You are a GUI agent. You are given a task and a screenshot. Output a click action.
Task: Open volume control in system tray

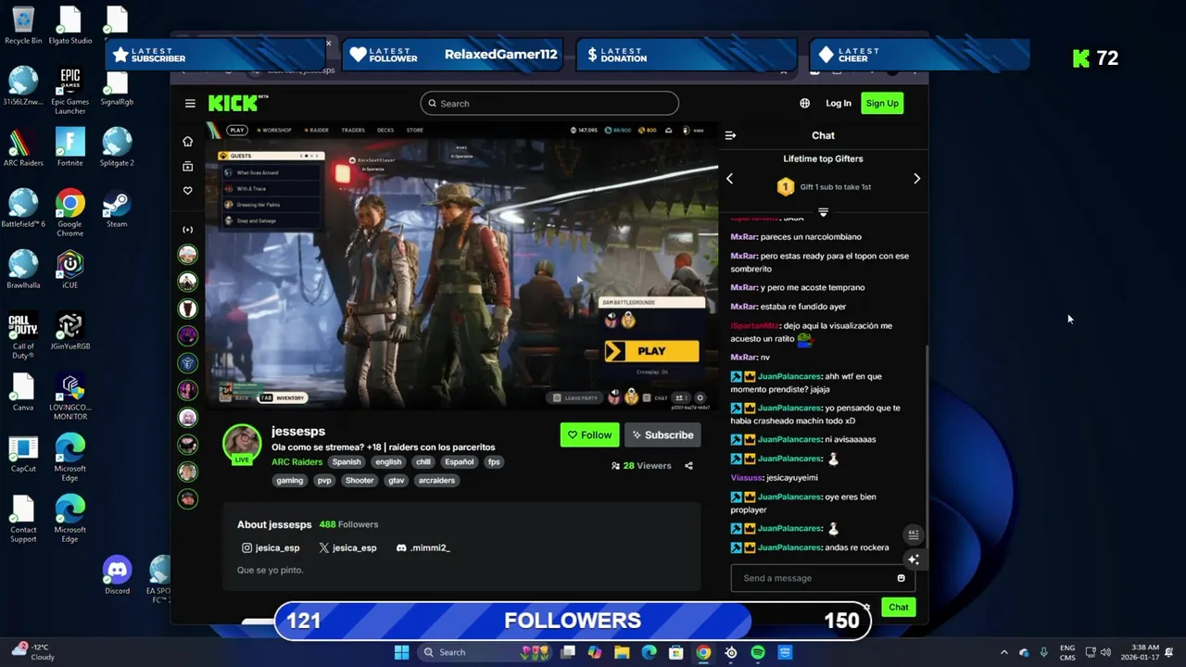[1106, 652]
